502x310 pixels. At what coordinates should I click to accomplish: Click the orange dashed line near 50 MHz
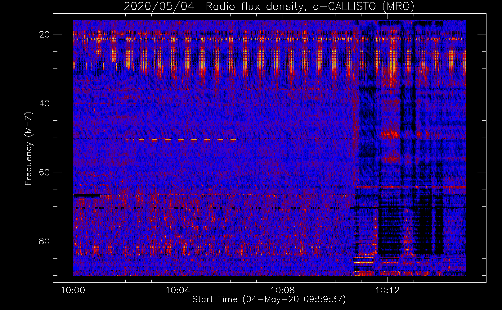[181, 140]
